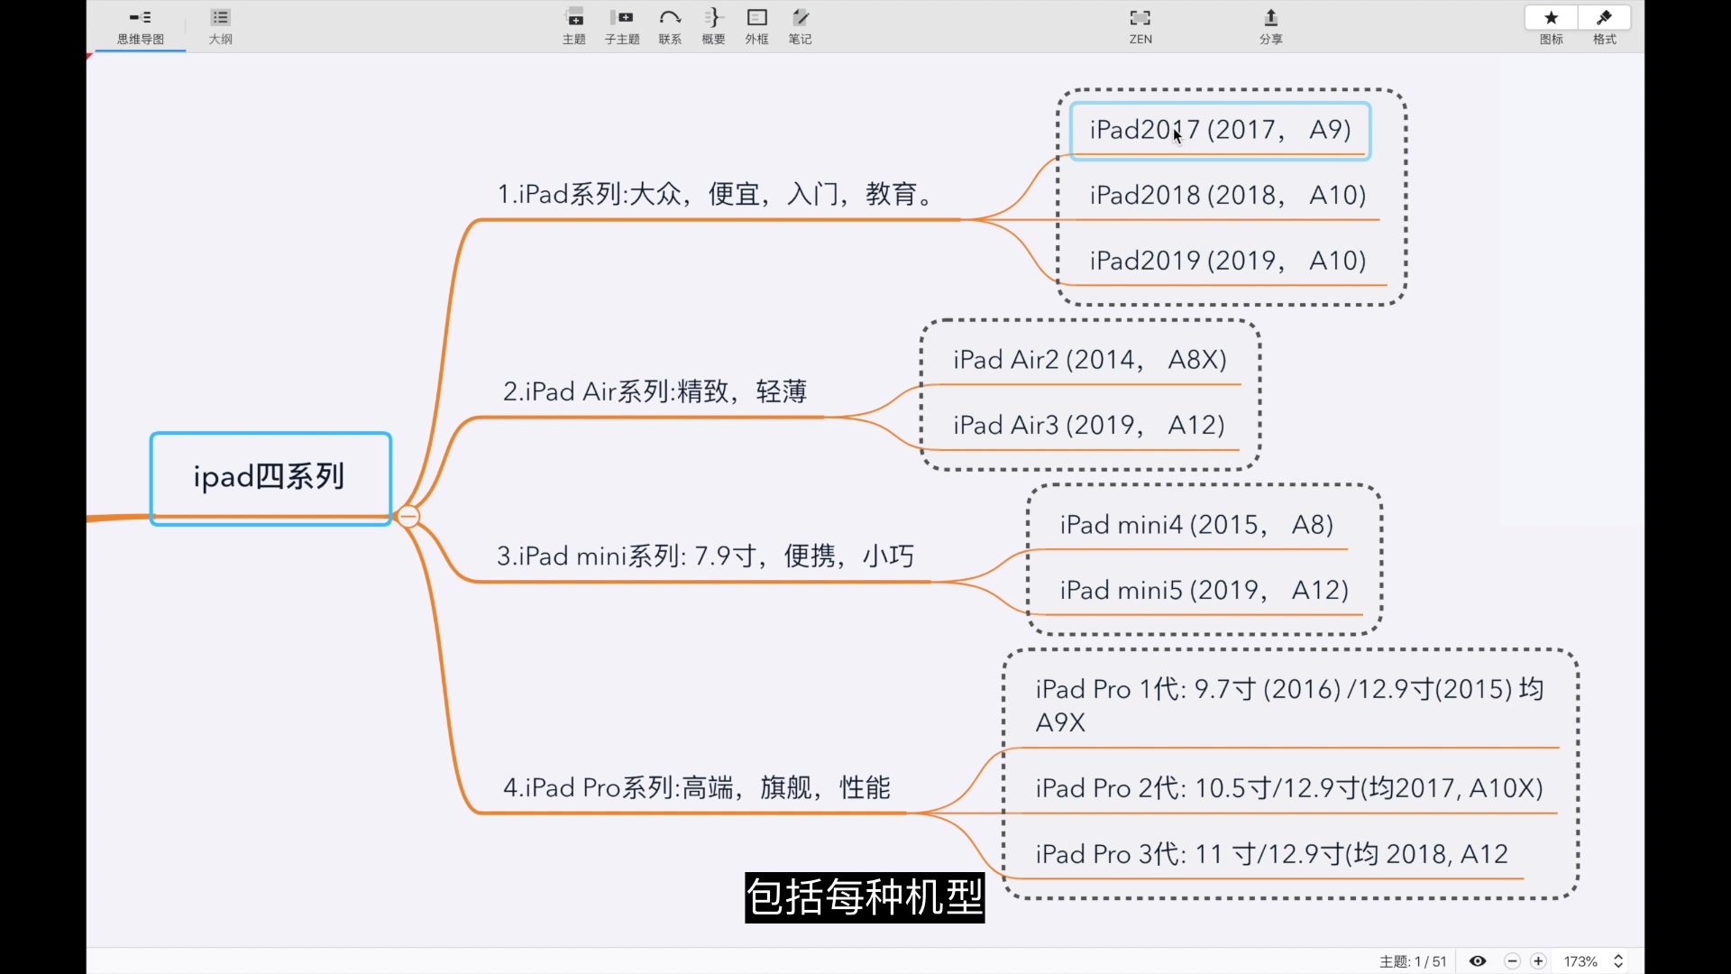Select the iPad2019 (2019, A10) subtopic
This screenshot has width=1731, height=974.
tap(1228, 261)
